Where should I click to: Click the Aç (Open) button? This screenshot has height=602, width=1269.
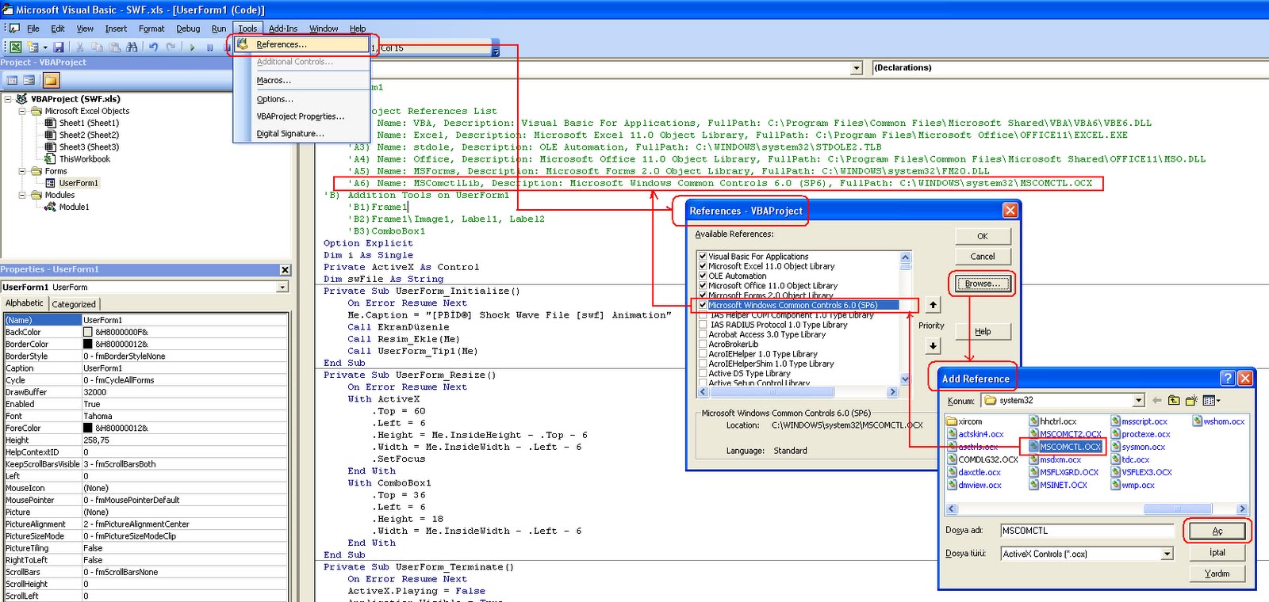pyautogui.click(x=1217, y=532)
